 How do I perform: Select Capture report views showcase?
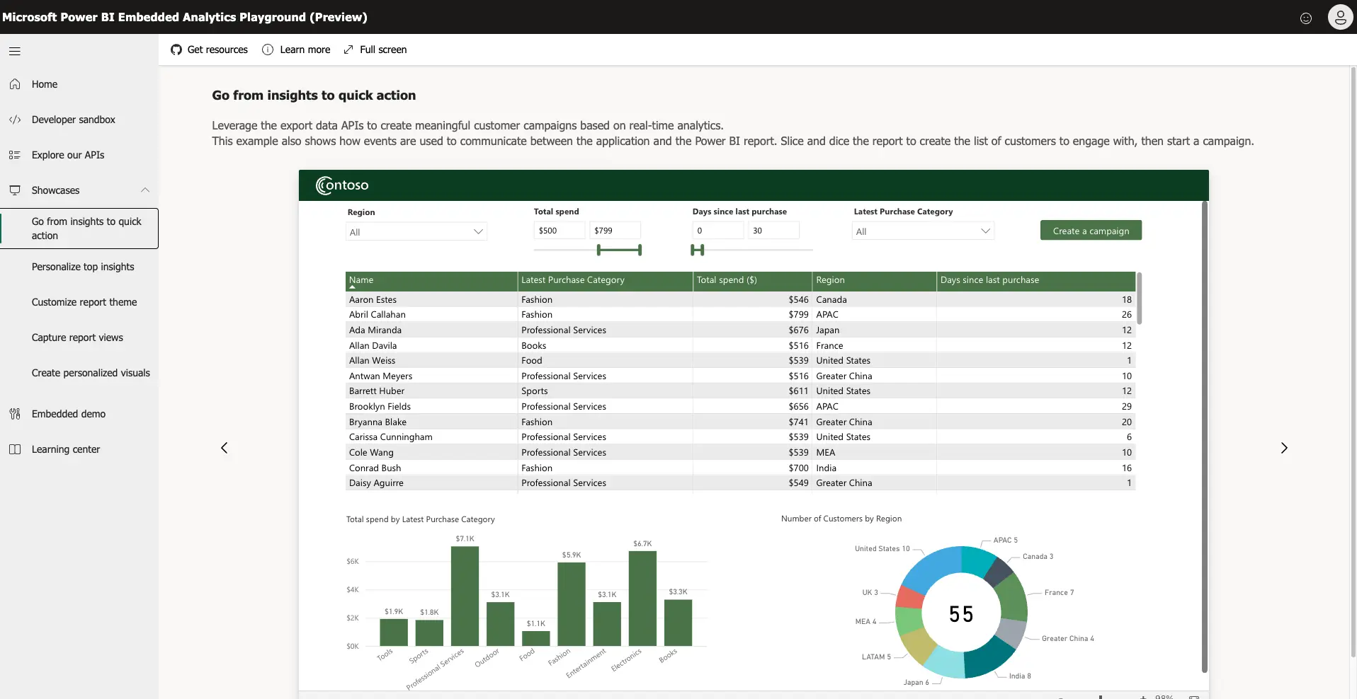(77, 337)
